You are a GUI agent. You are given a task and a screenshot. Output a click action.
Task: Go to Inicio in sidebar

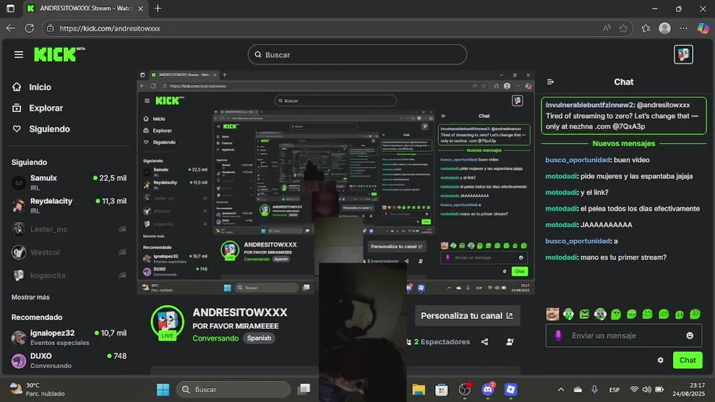(x=40, y=87)
